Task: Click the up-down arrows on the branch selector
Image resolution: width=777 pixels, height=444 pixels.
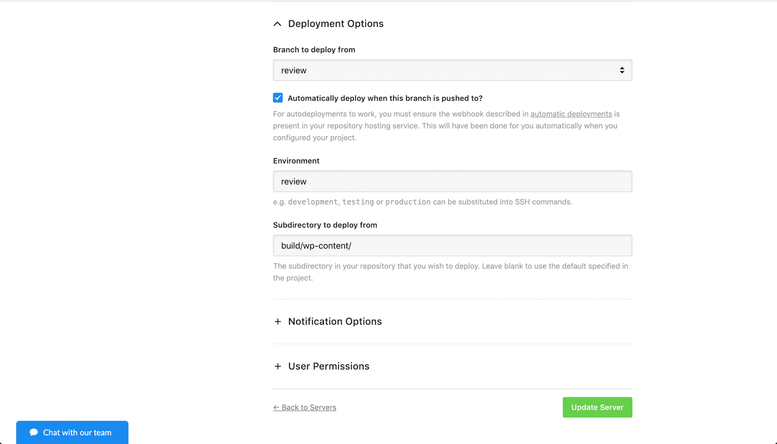Action: 622,70
